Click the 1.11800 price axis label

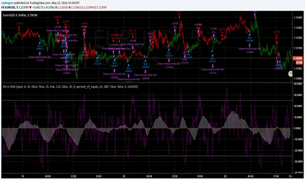298,79
